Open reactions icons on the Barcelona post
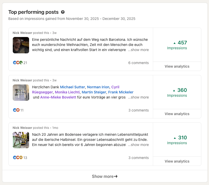This screenshot has height=185, width=209. (18, 63)
